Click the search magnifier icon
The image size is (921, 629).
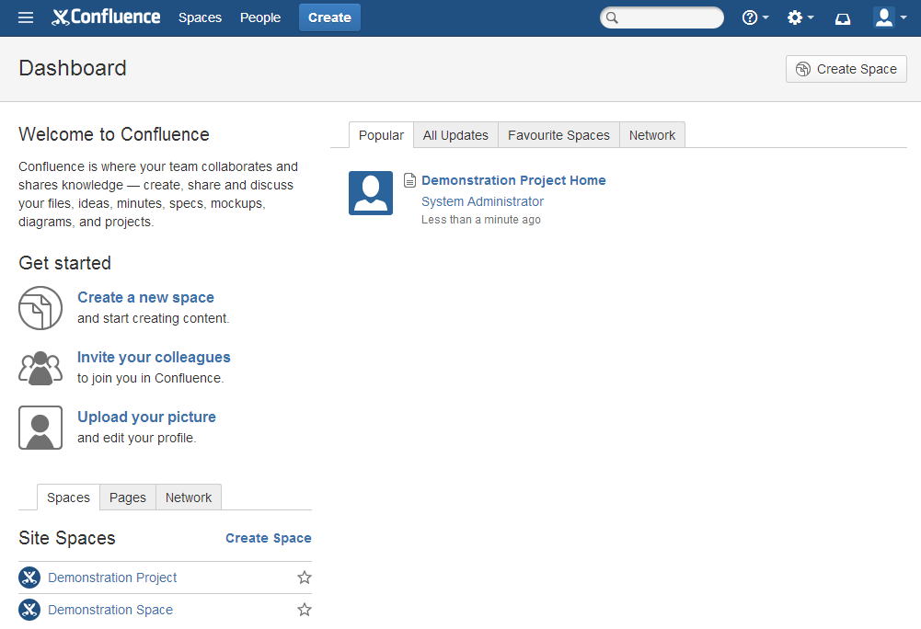pyautogui.click(x=612, y=17)
